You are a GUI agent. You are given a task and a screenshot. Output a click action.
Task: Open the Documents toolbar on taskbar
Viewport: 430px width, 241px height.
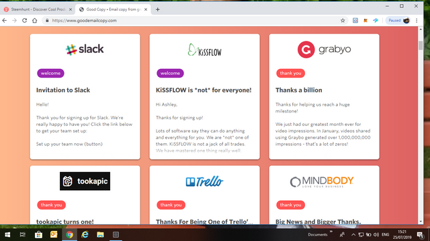(318, 235)
